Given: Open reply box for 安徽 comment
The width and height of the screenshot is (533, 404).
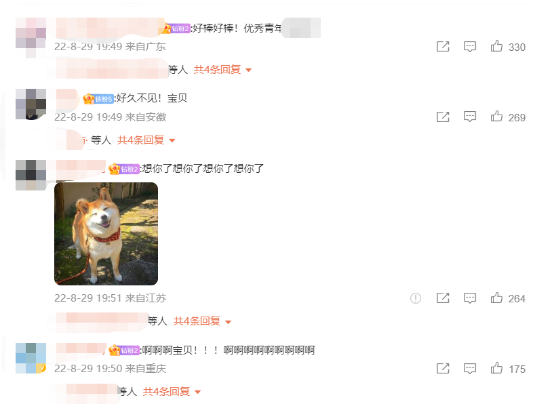Looking at the screenshot, I should 470,117.
